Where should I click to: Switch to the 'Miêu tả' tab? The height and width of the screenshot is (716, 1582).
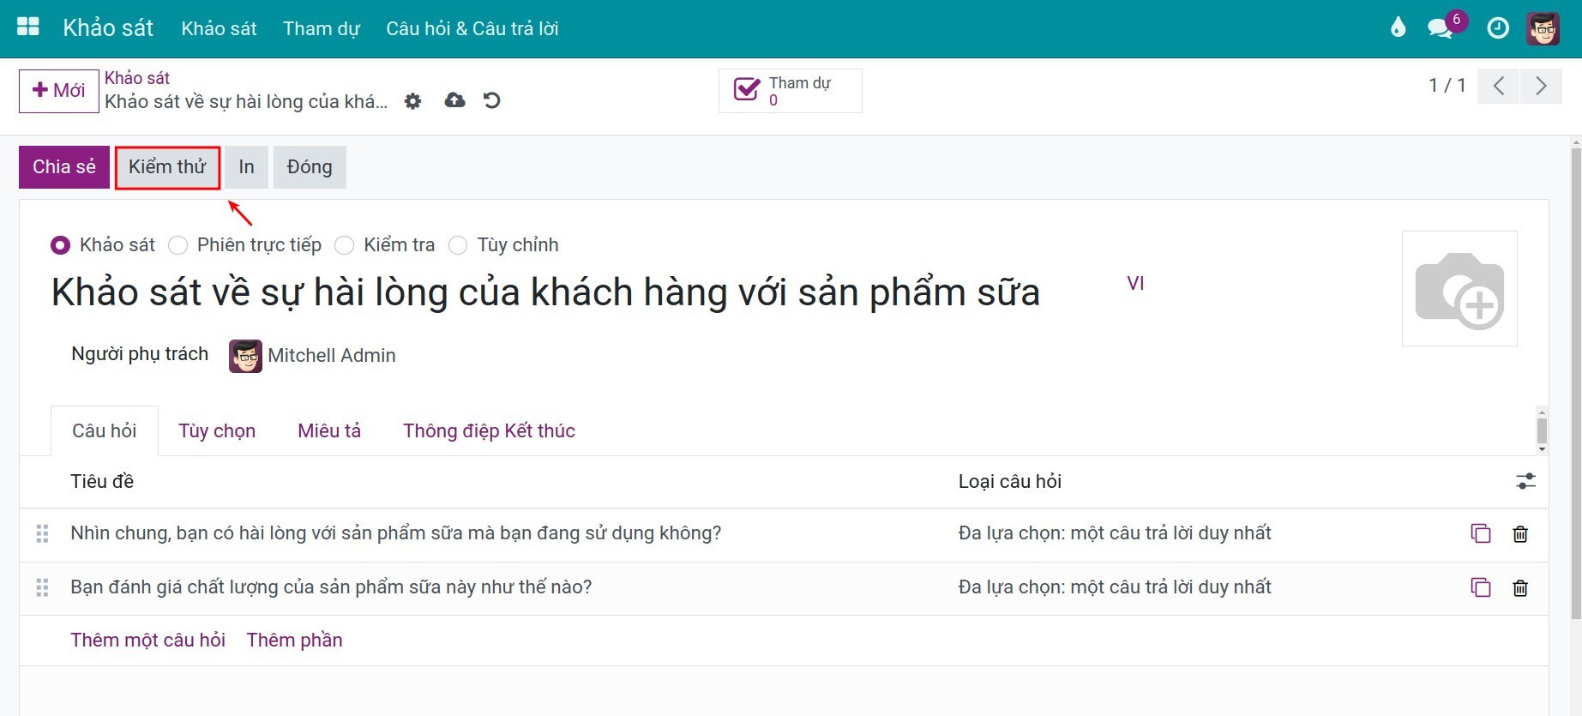(x=329, y=430)
